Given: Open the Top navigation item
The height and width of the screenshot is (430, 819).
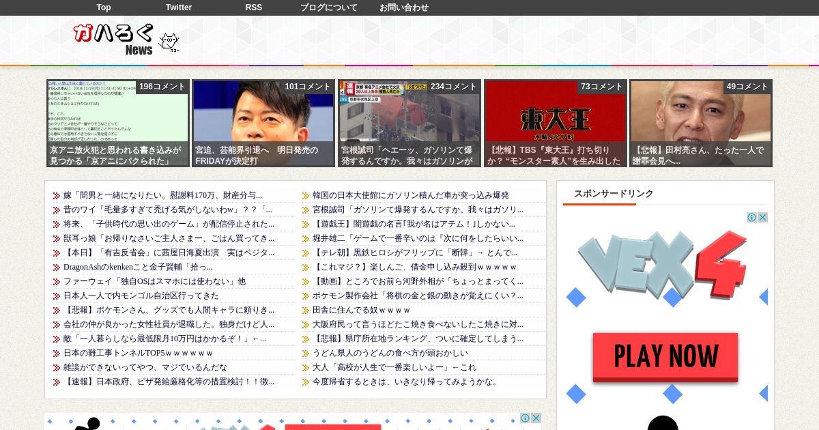Looking at the screenshot, I should (104, 8).
